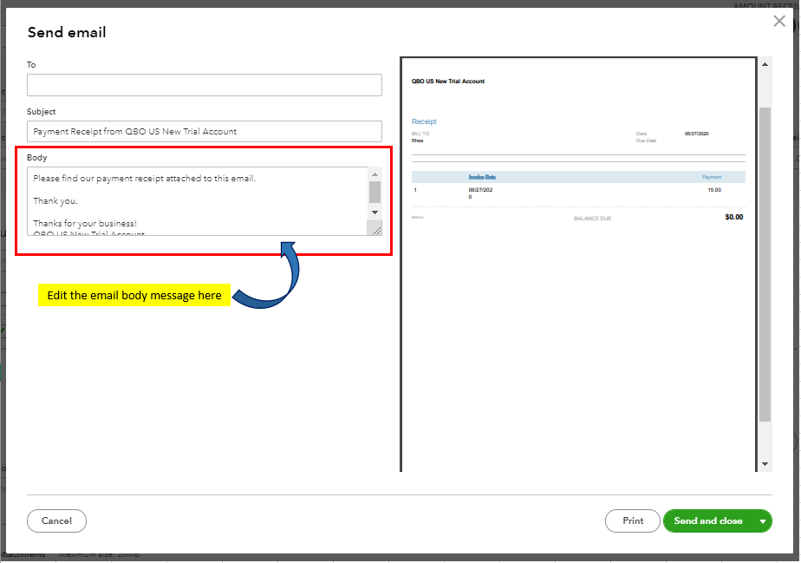Click the 06/27/2020 date in preview
The width and height of the screenshot is (801, 563).
click(696, 134)
